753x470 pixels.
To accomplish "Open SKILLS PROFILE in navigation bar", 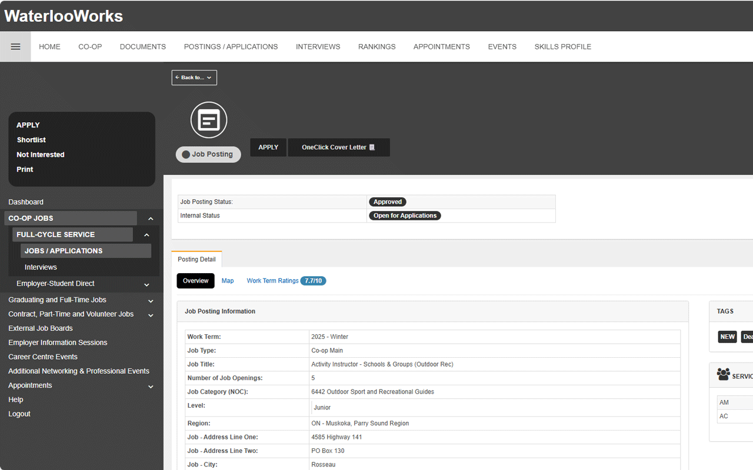I will [562, 46].
